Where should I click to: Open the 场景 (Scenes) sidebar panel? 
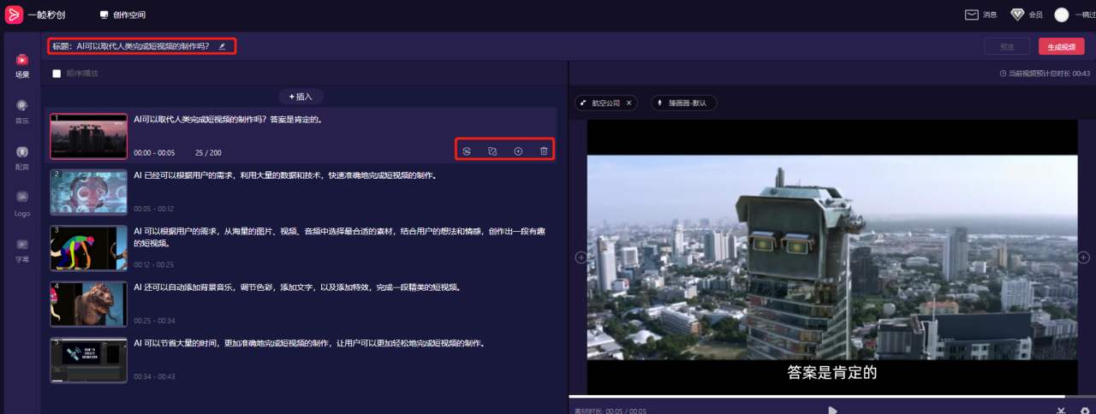[22, 65]
